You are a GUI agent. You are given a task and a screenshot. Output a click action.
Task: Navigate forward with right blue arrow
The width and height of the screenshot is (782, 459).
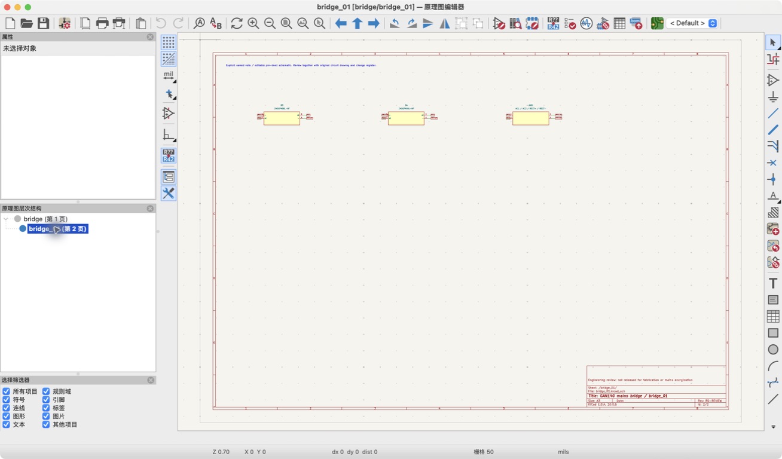374,23
